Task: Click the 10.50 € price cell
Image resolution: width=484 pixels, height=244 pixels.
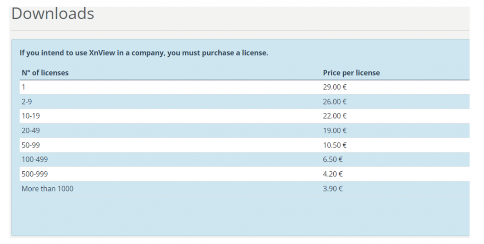Action: pyautogui.click(x=335, y=145)
